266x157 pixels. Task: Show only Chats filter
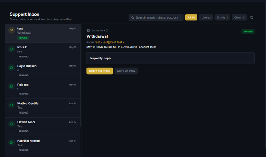point(239,17)
